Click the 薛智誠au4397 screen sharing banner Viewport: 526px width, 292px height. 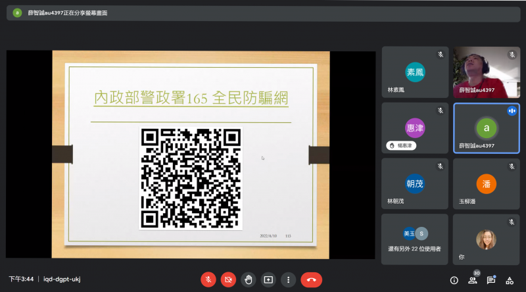click(x=264, y=13)
